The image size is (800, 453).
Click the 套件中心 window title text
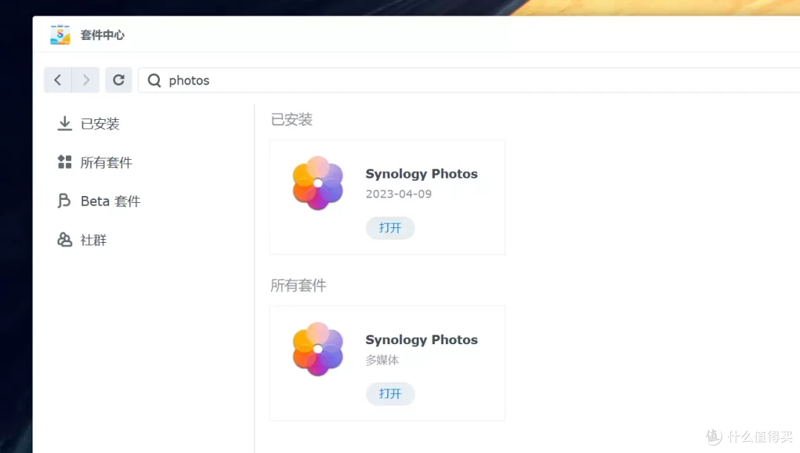(x=102, y=34)
